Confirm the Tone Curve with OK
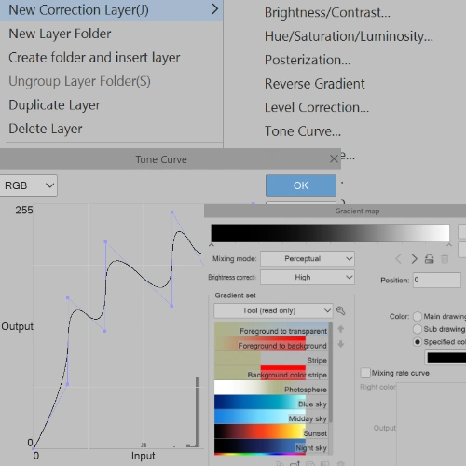466x466 pixels. click(x=301, y=185)
